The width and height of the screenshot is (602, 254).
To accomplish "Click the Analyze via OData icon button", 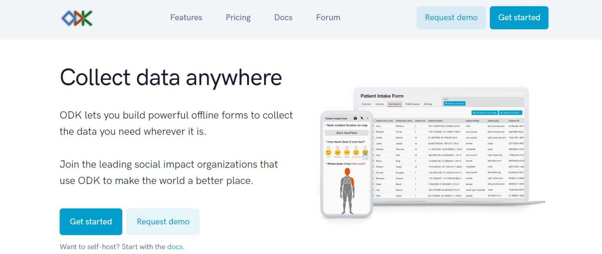I will [x=502, y=113].
